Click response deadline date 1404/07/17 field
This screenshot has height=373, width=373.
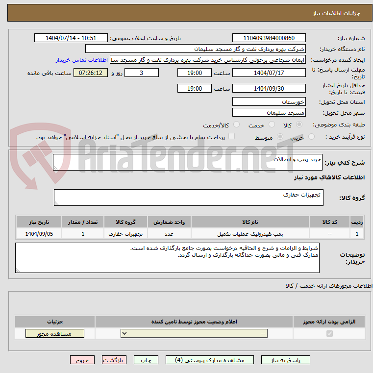point(269,73)
